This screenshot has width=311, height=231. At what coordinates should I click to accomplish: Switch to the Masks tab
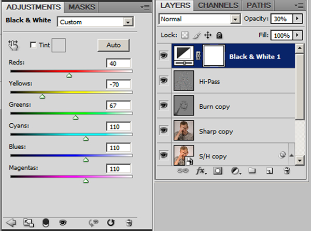point(81,7)
